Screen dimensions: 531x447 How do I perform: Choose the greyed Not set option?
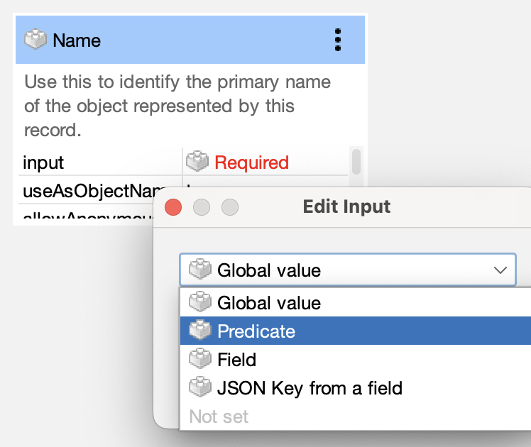[x=355, y=416]
